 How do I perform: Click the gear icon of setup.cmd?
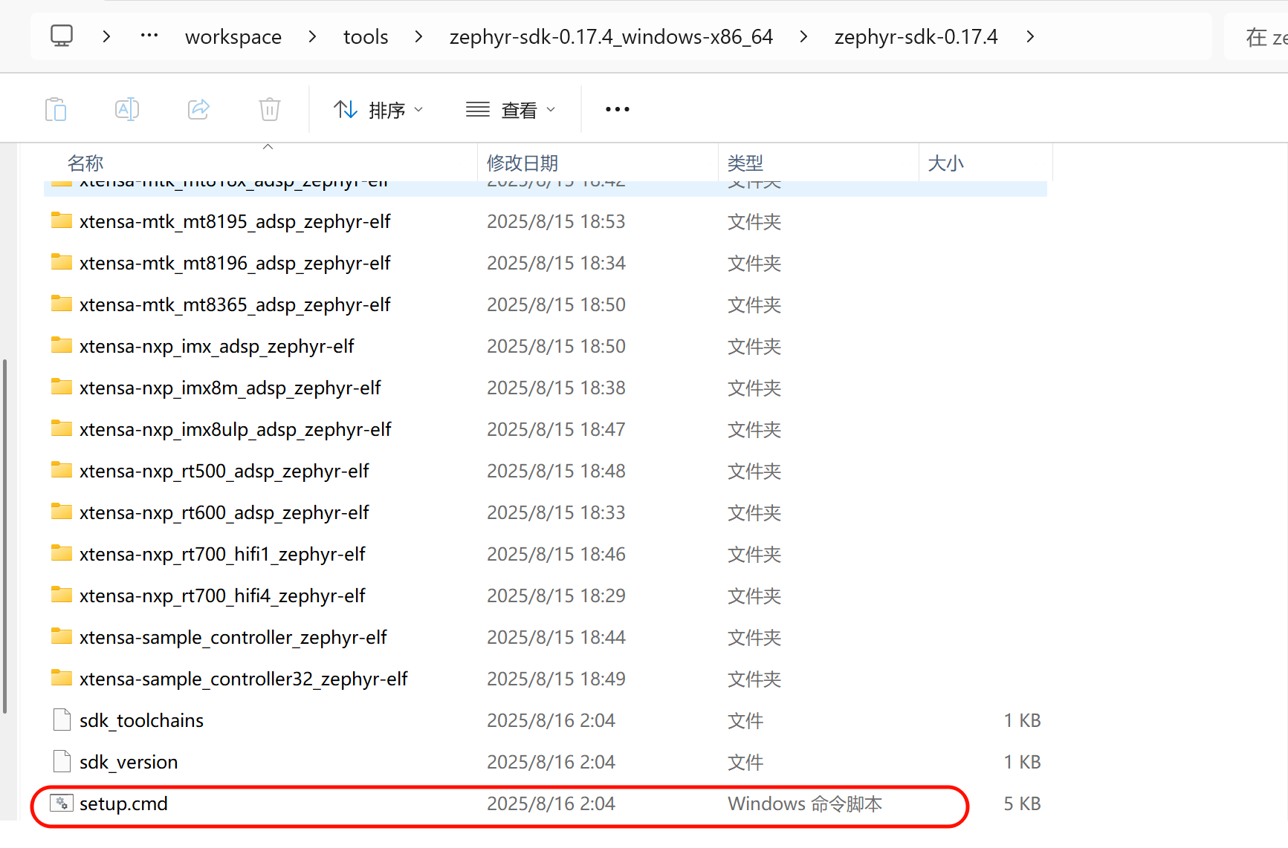(x=61, y=803)
